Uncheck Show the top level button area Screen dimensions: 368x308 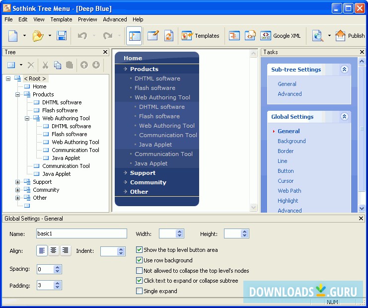click(140, 250)
